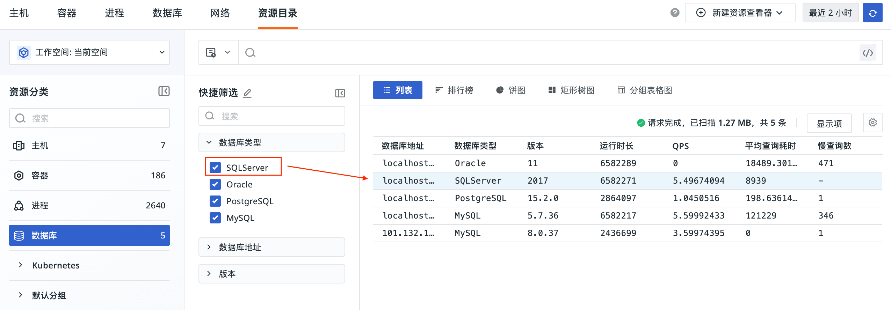Click the 饼图 pie chart icon
The width and height of the screenshot is (891, 310).
pyautogui.click(x=500, y=90)
